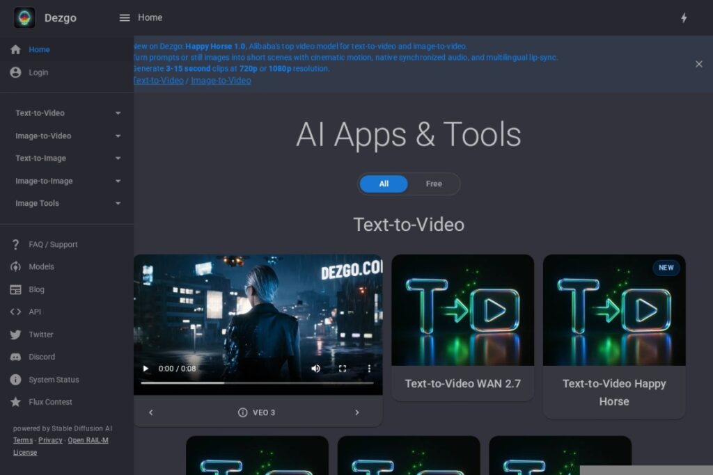Mute the demo video volume
Viewport: 713px width, 475px height.
pyautogui.click(x=315, y=369)
